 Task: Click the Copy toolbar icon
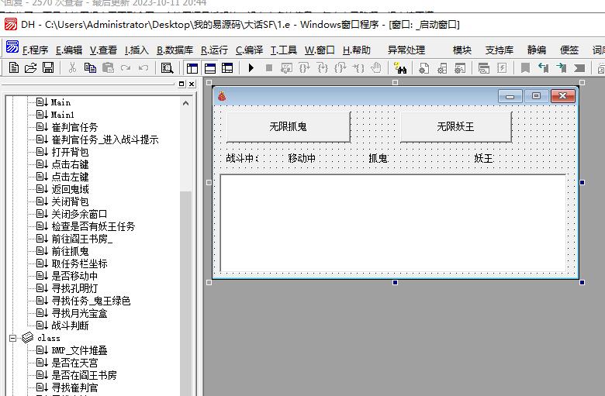click(x=90, y=68)
